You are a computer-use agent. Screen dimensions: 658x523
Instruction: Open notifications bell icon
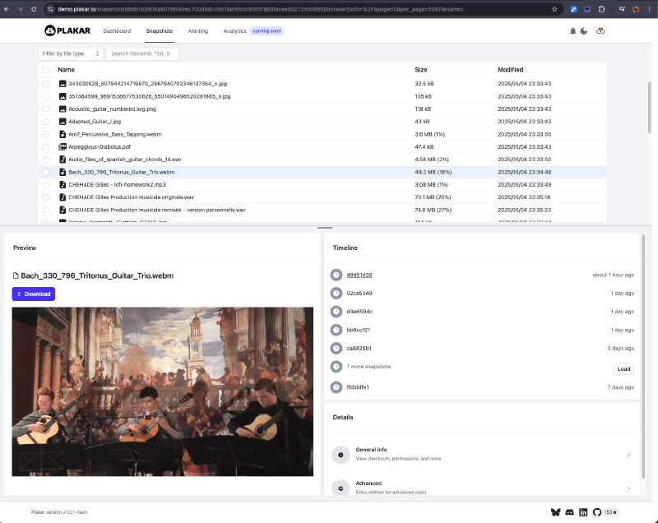572,31
